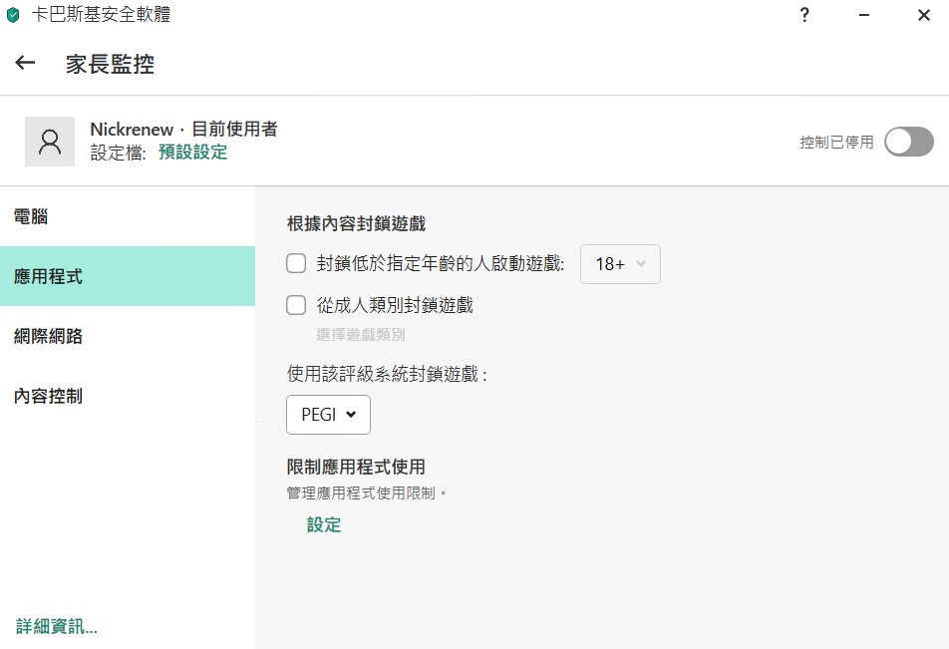This screenshot has height=649, width=949.
Task: Click the 控制已停用 status label
Action: pyautogui.click(x=836, y=143)
